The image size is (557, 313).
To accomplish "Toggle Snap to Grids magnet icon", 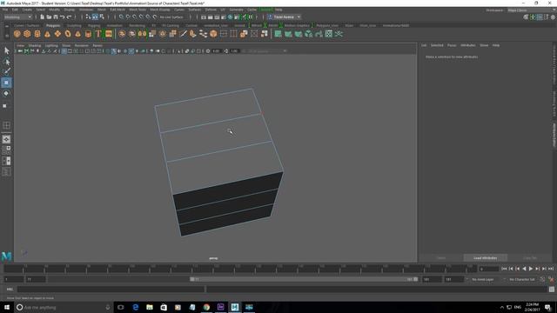I will (122, 17).
